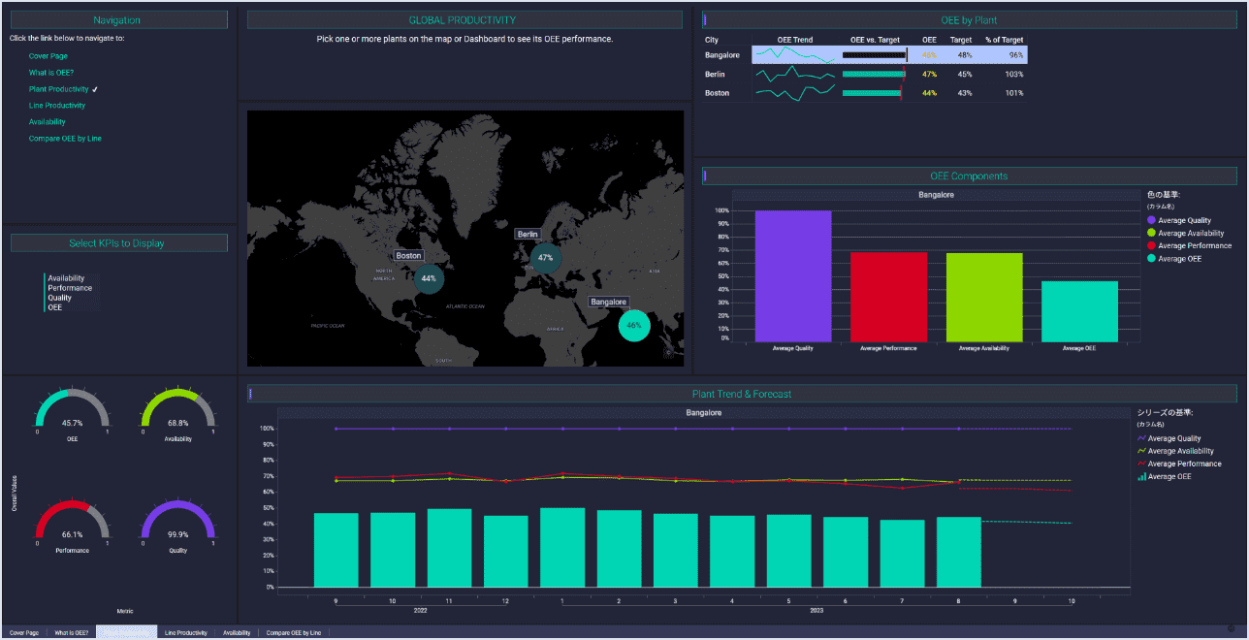This screenshot has width=1249, height=640.
Task: Sort by the City column header
Action: pyautogui.click(x=712, y=40)
